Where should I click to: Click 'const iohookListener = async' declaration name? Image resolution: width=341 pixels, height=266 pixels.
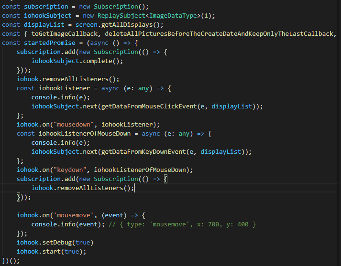coord(65,88)
